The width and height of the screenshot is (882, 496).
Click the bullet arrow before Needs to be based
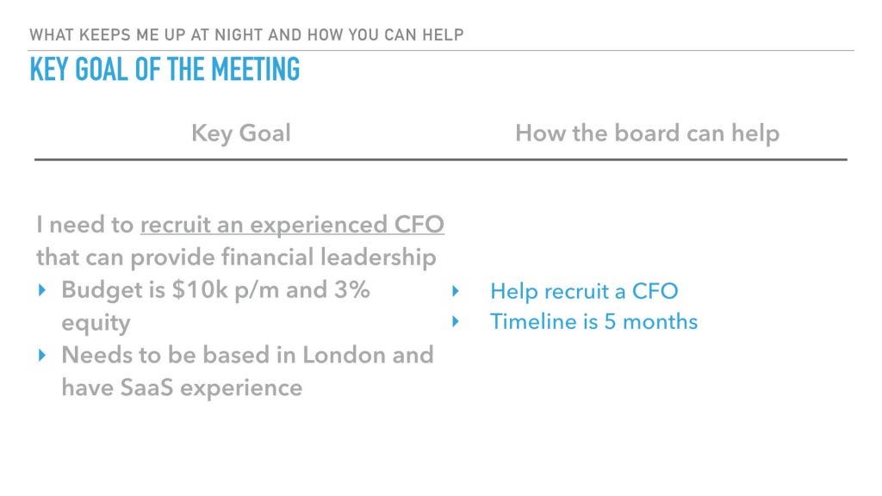[42, 356]
